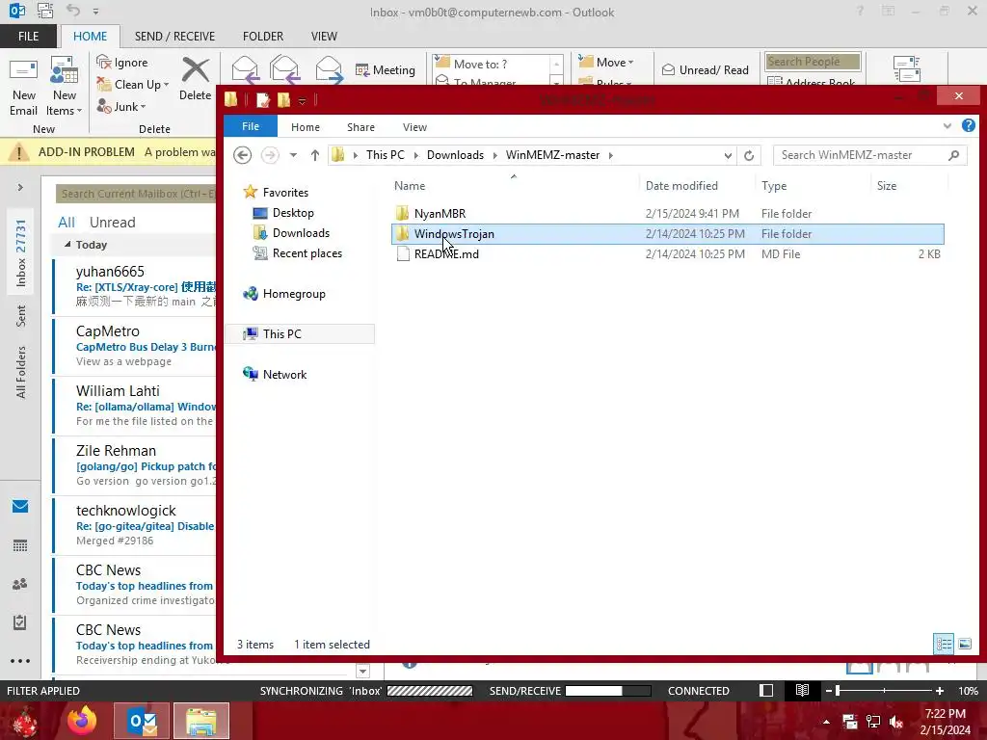Image resolution: width=987 pixels, height=740 pixels.
Task: Open the Customize Quick Access Toolbar arrow in Explorer
Action: click(x=302, y=100)
